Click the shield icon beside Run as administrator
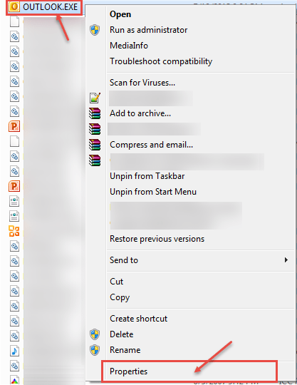Screen dimensions: 297x385 point(95,30)
